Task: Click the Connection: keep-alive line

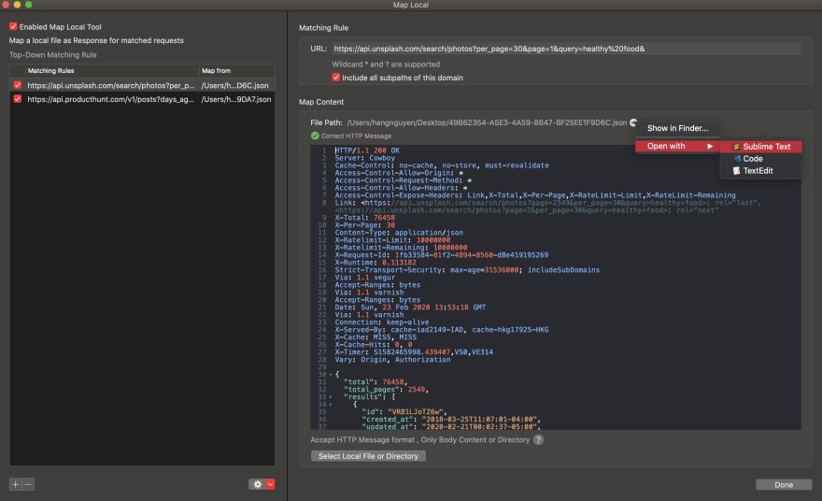Action: (x=382, y=322)
